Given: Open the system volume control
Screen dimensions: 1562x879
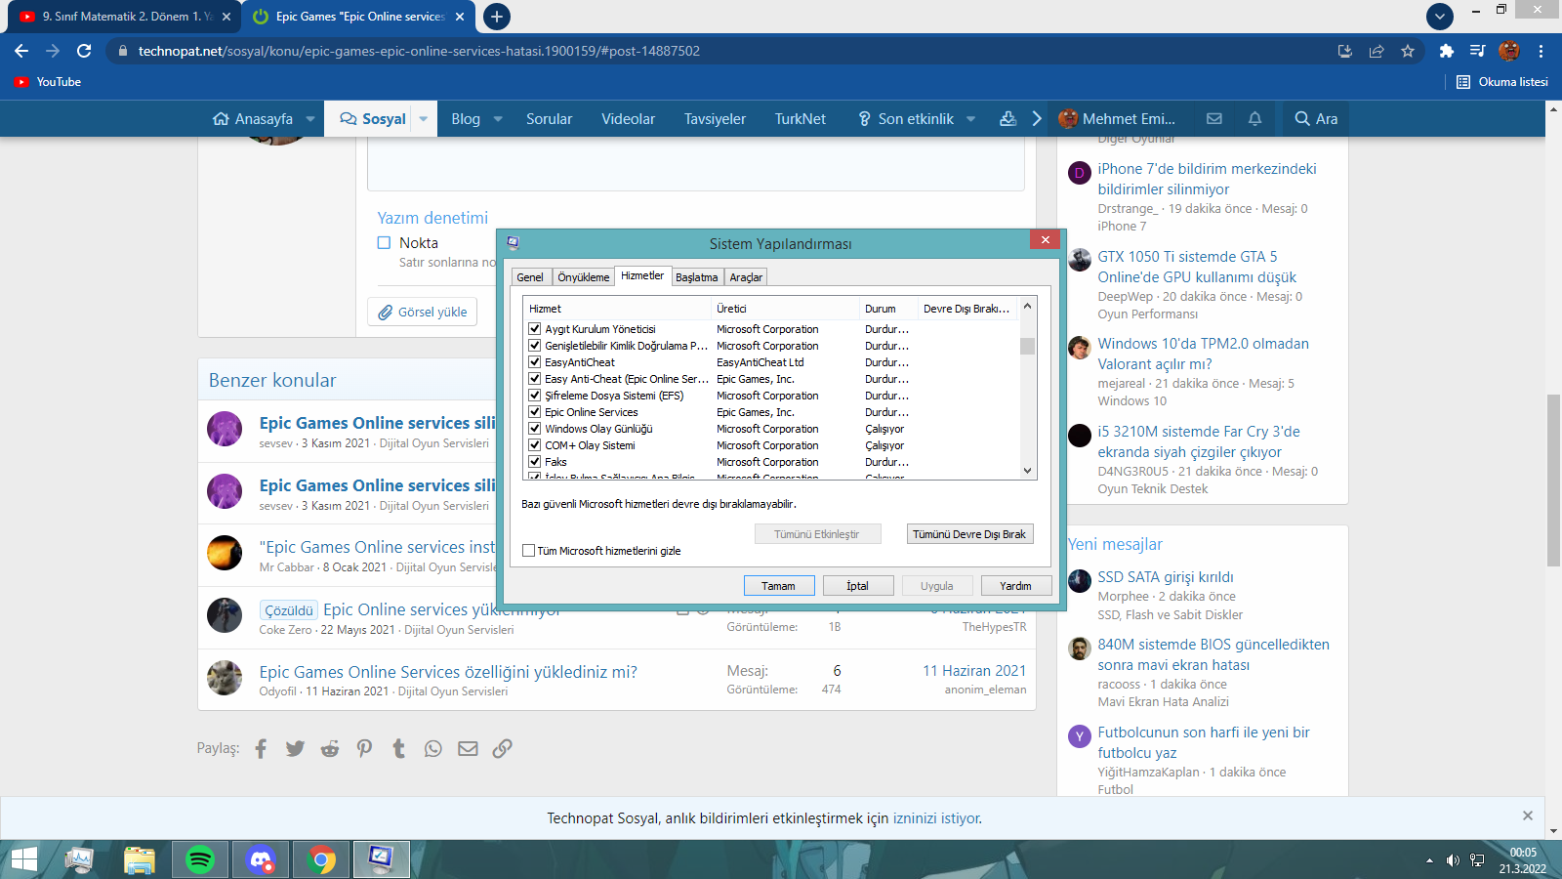Looking at the screenshot, I should (x=1453, y=860).
